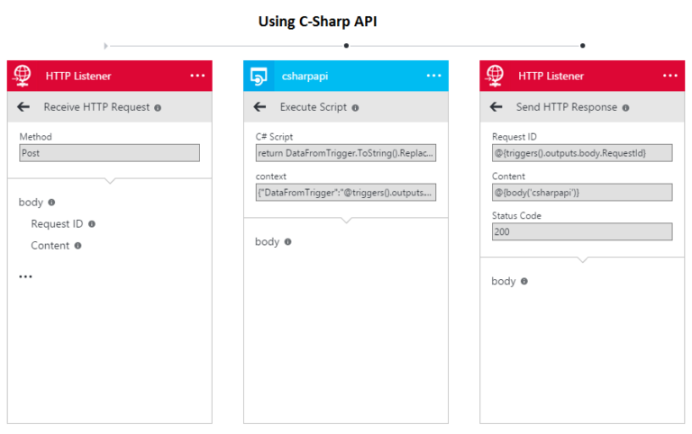Click the first HTTP Listener globe icon
692x434 pixels.
pyautogui.click(x=22, y=76)
